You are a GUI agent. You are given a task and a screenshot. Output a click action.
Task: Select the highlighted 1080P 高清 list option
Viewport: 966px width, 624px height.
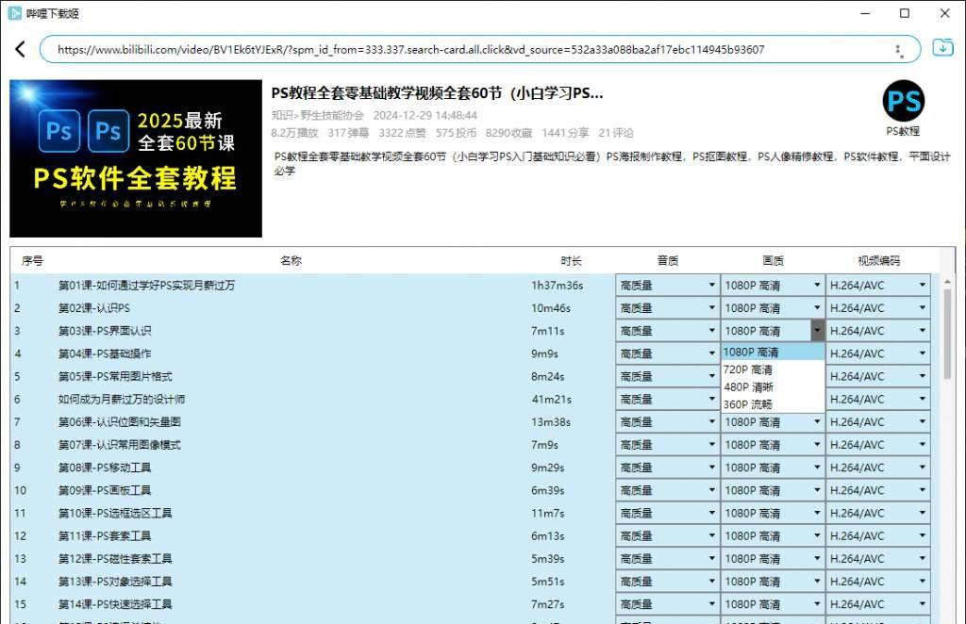[751, 353]
